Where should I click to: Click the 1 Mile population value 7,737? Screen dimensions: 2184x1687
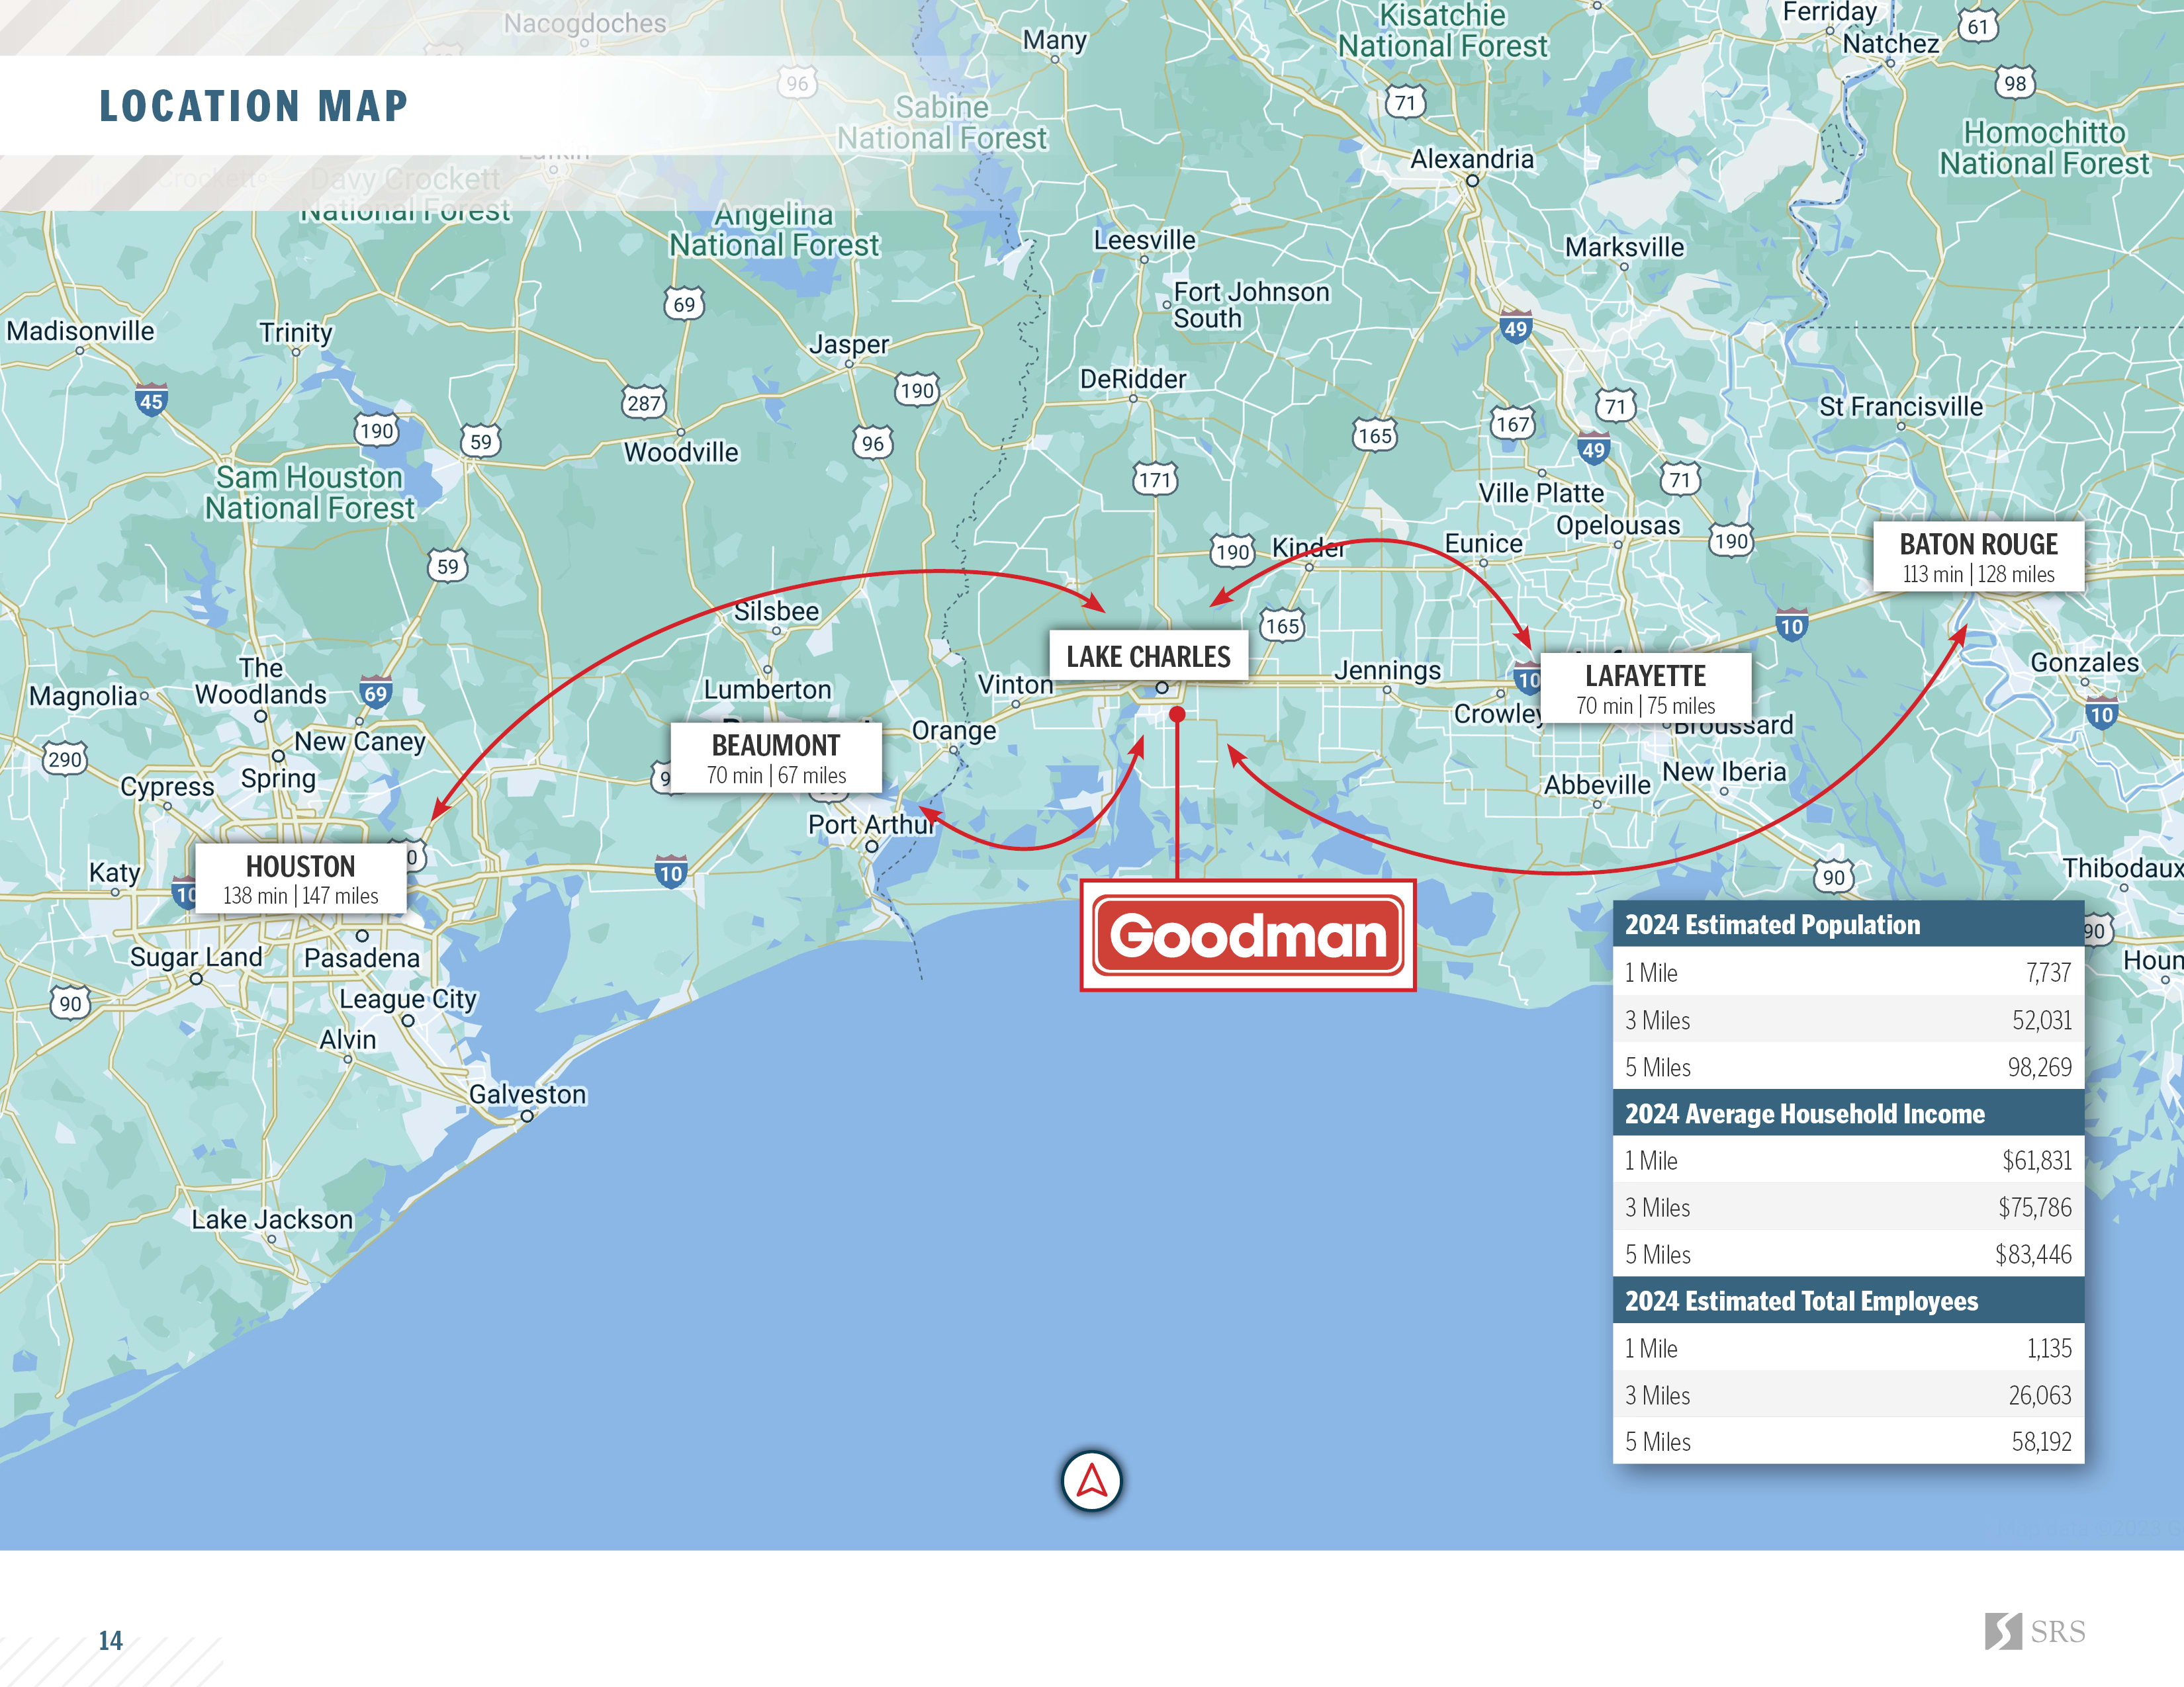[2048, 973]
